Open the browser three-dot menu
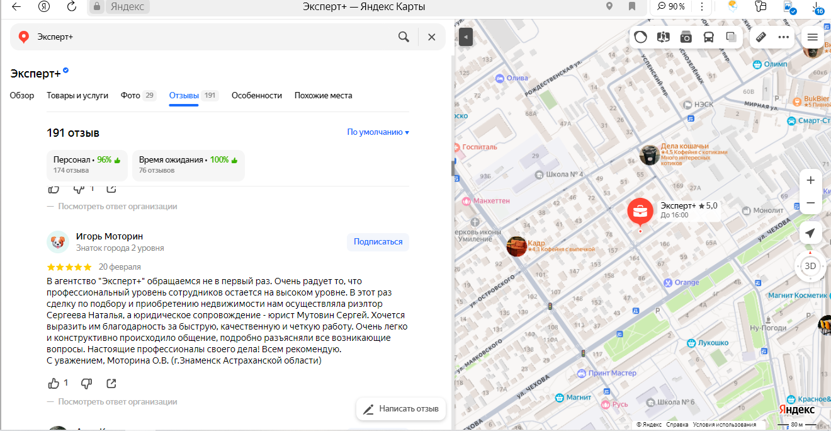The height and width of the screenshot is (431, 831). [x=702, y=6]
